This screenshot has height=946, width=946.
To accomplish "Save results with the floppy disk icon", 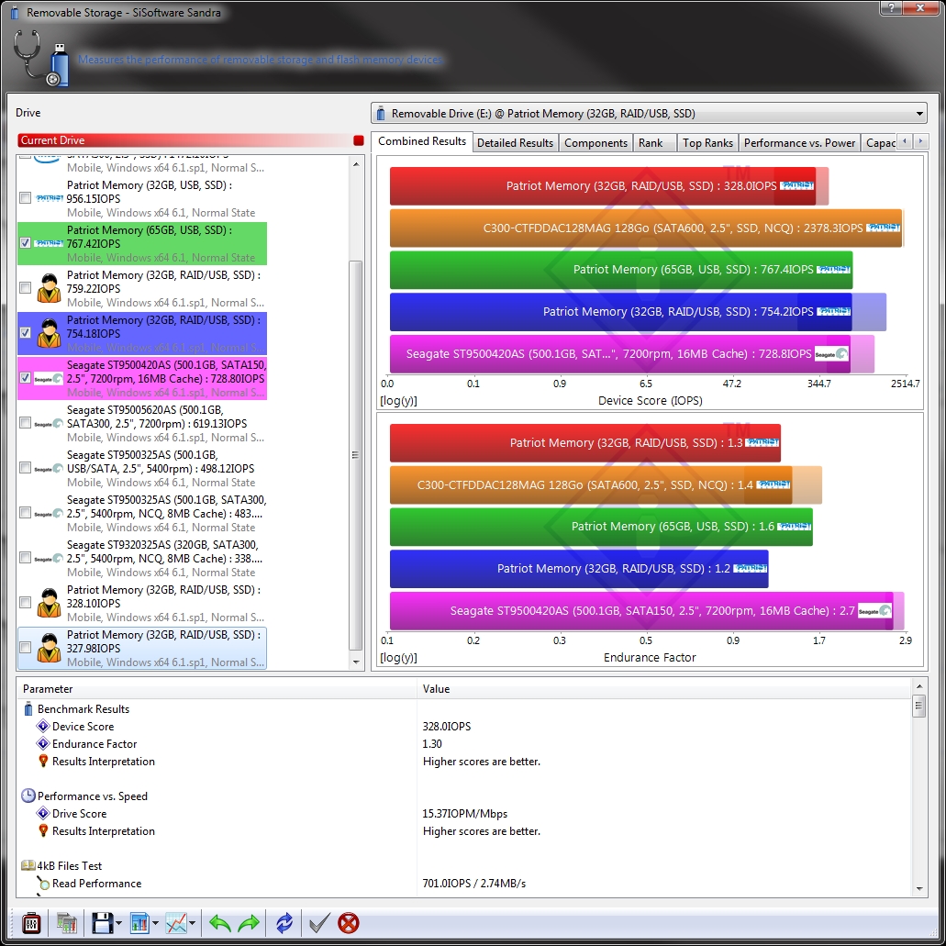I will 102,923.
